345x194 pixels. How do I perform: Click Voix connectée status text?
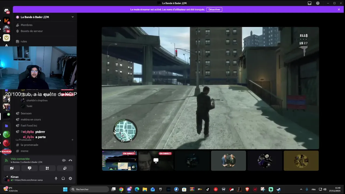tap(20, 159)
